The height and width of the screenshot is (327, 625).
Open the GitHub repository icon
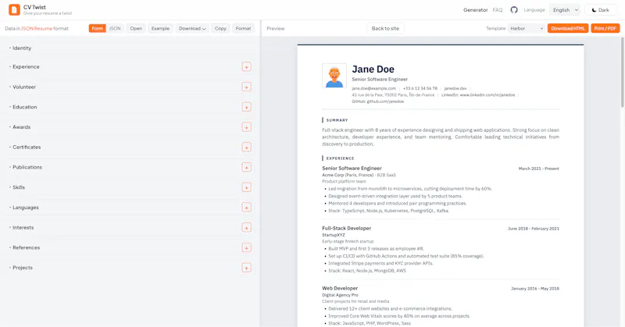click(514, 10)
